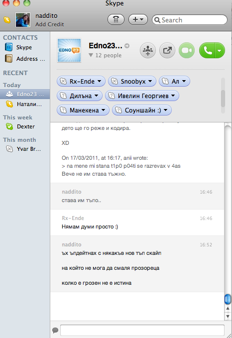Open Ал participant dropdown
The width and height of the screenshot is (232, 338).
coord(184,81)
